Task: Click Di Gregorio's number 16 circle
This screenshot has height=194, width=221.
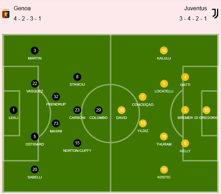Action: point(206,110)
